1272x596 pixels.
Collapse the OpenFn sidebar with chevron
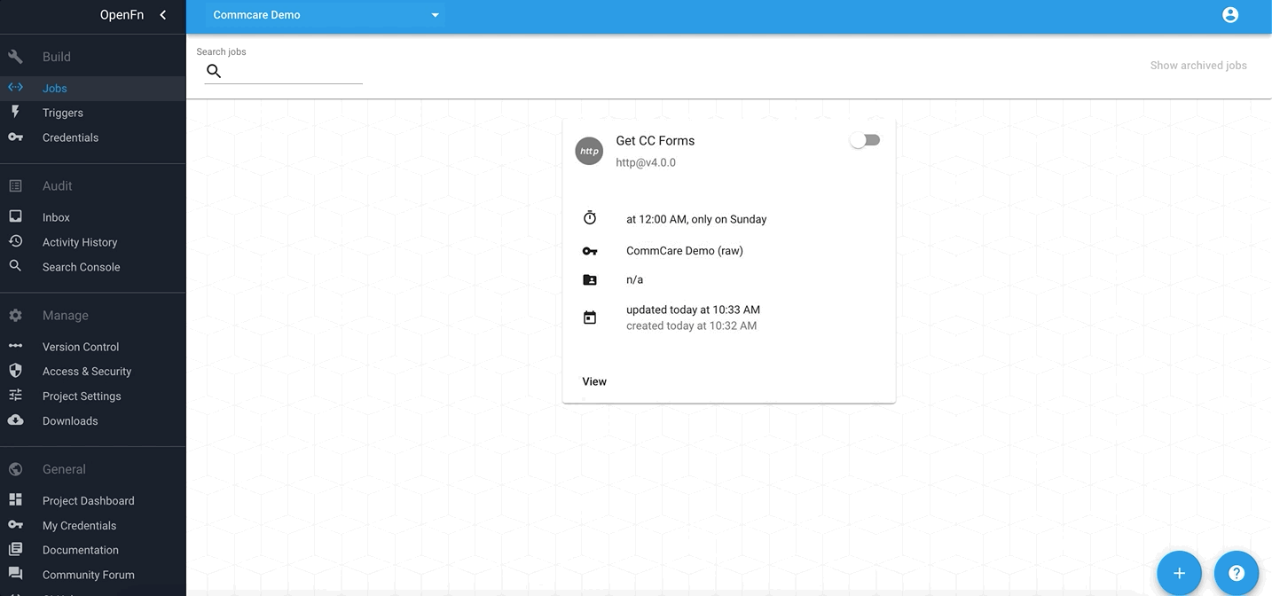click(163, 15)
